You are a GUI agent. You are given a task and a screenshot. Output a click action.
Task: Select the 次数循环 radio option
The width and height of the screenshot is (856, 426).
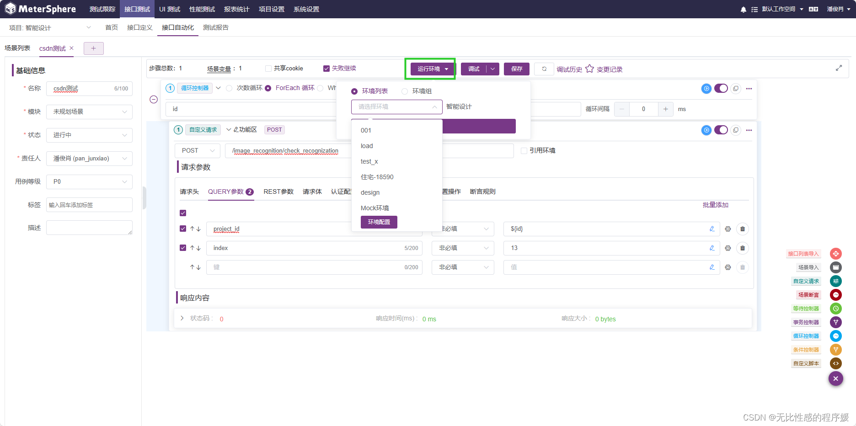(x=229, y=88)
